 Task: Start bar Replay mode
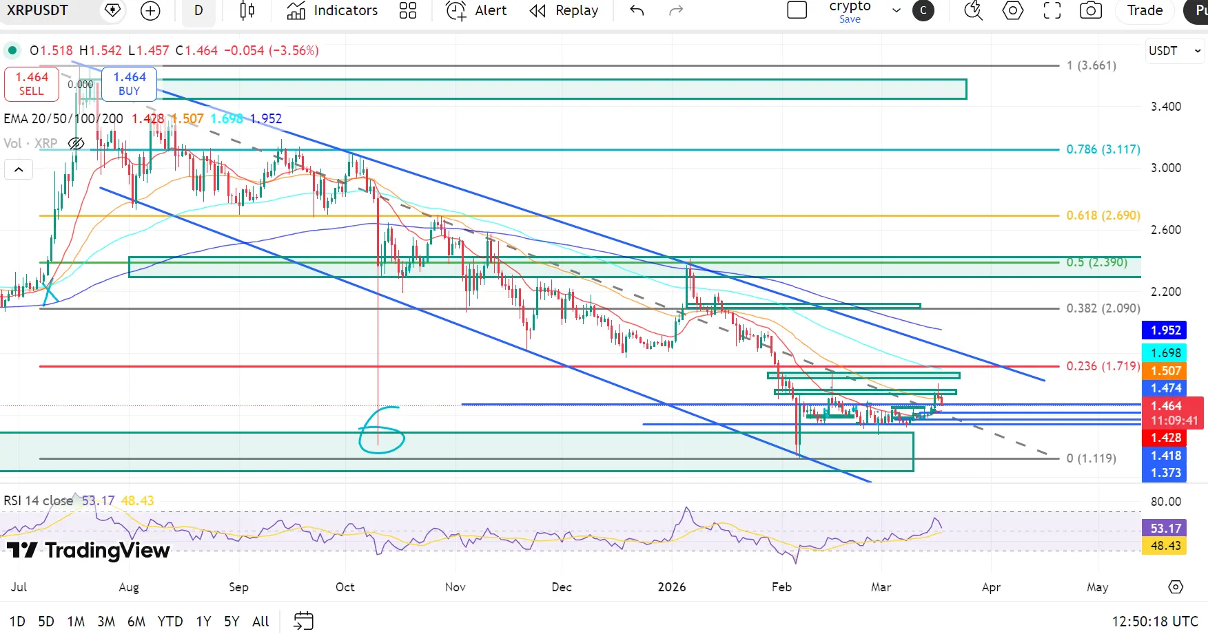click(564, 10)
